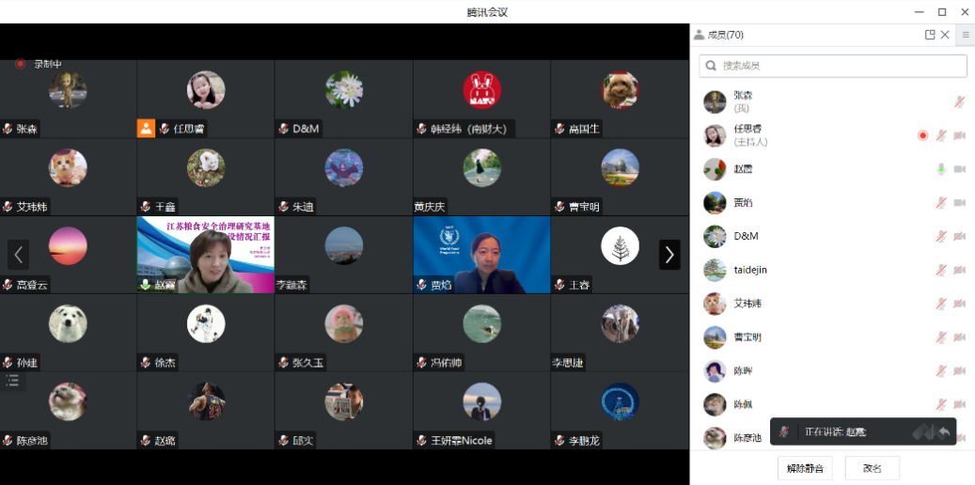This screenshot has width=975, height=485.
Task: Click the red recording indicator icon
Action: pos(20,64)
